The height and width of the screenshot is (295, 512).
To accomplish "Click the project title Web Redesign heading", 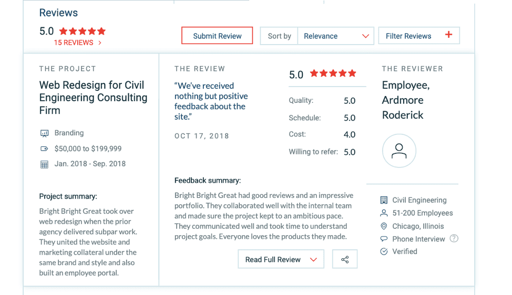I will (93, 98).
